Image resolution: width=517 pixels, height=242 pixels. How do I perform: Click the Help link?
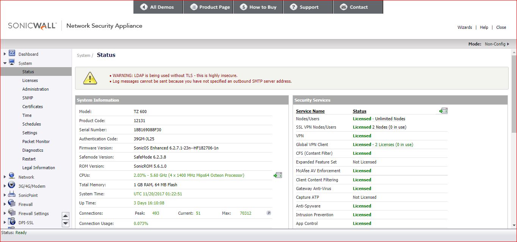pos(484,27)
